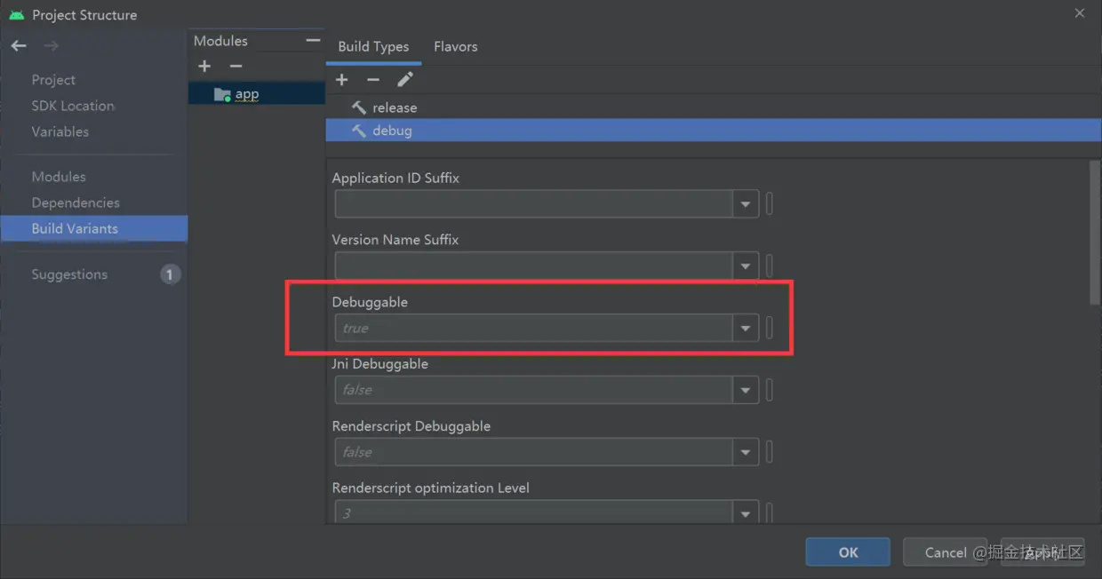The width and height of the screenshot is (1102, 579).
Task: Click the Jni Debuggable value field
Action: pyautogui.click(x=534, y=390)
